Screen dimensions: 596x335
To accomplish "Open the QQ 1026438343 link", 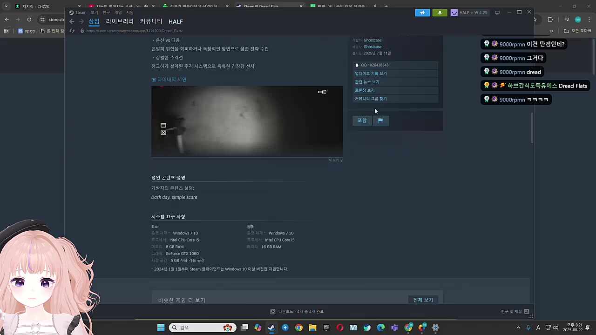I will point(395,65).
